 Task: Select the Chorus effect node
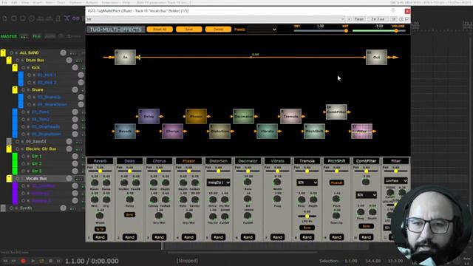(x=172, y=132)
